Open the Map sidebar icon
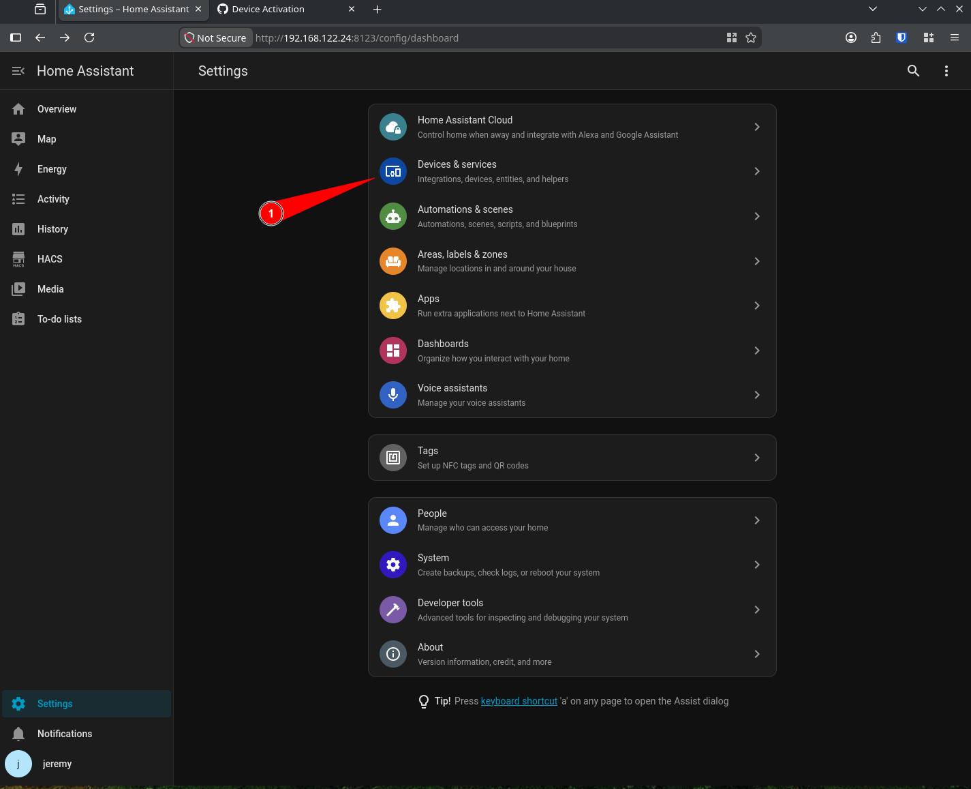Screen dimensions: 971x789 pos(18,139)
